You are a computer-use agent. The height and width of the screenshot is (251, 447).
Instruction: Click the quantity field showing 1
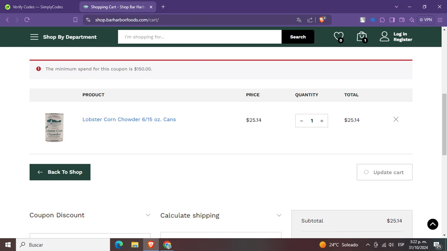312,121
